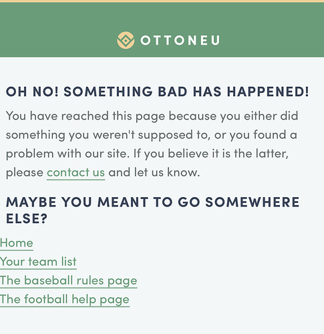Click blank area below football help link
The width and height of the screenshot is (324, 334).
[162, 321]
